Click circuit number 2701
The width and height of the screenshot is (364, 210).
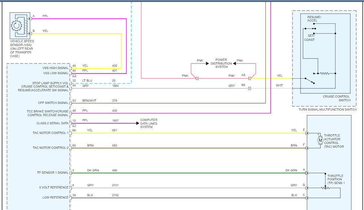tap(115, 185)
